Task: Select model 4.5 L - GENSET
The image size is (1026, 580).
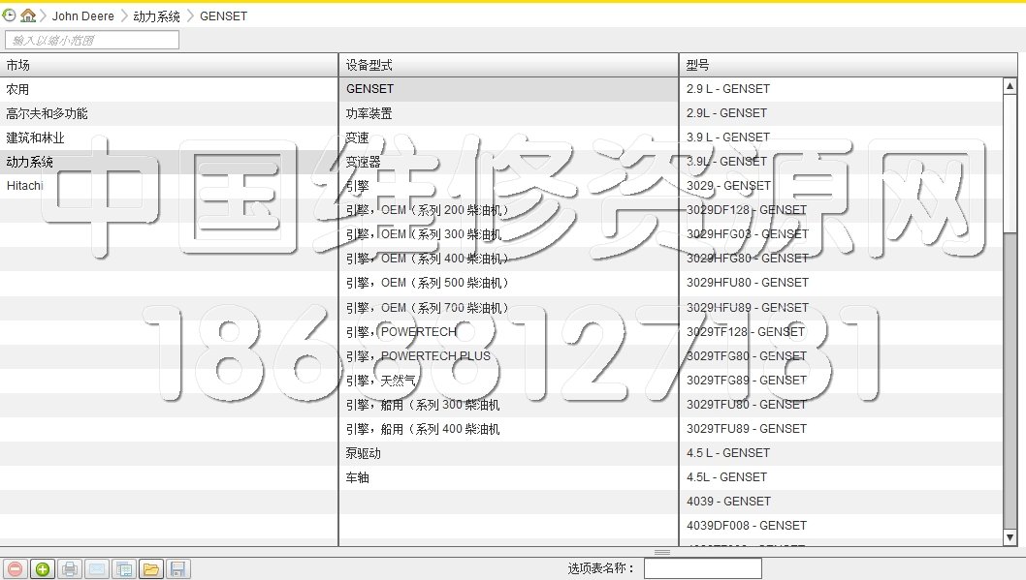Action: [727, 453]
